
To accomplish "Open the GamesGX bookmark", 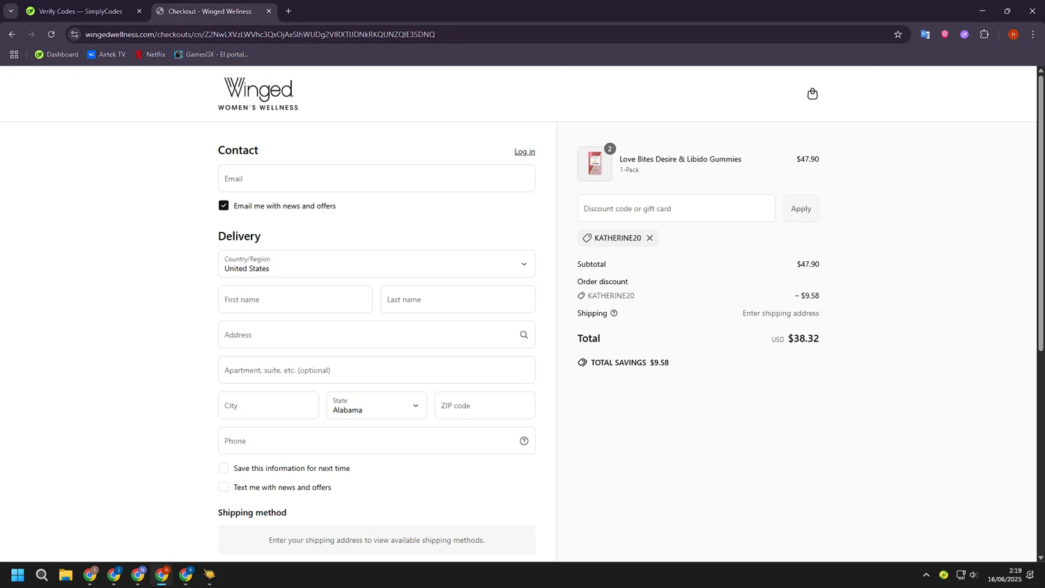I will 211,54.
